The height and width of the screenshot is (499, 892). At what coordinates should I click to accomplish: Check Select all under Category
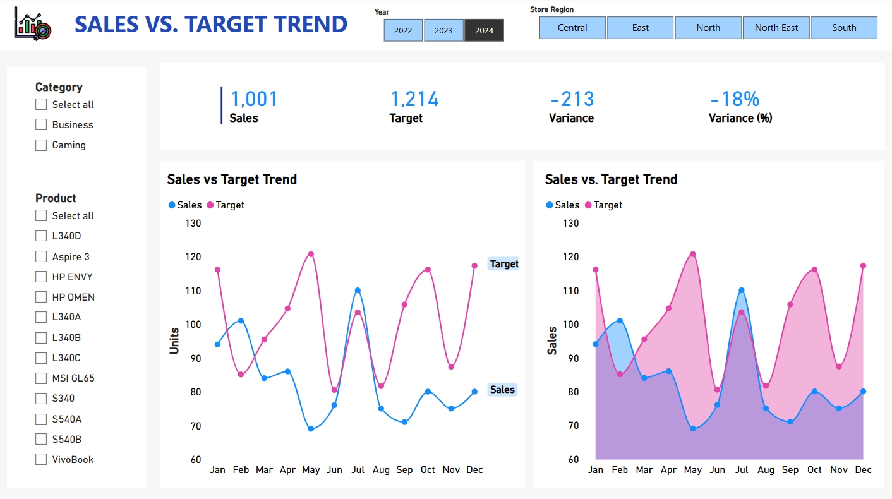41,105
